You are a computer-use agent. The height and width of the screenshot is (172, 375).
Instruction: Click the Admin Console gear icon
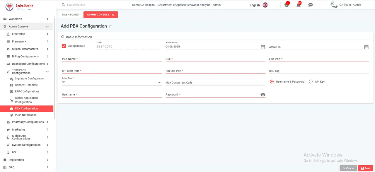tap(5, 26)
